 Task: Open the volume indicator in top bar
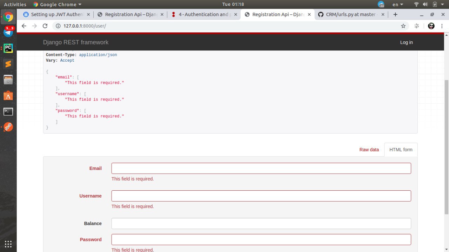[425, 5]
